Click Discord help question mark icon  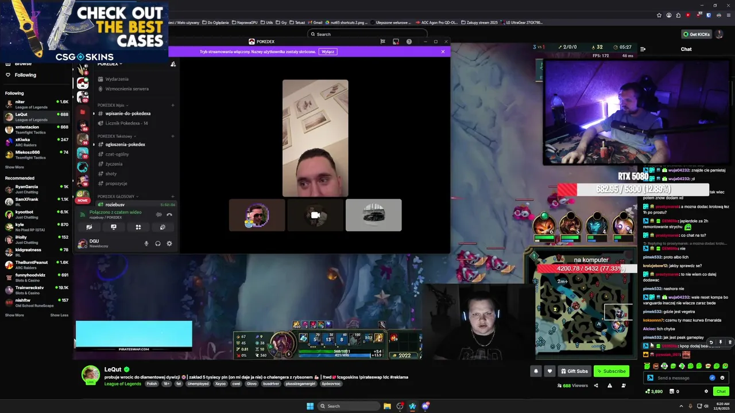point(409,42)
